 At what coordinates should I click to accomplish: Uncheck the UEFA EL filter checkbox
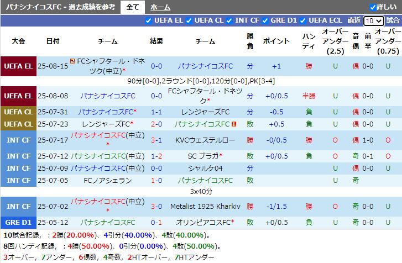(148, 20)
